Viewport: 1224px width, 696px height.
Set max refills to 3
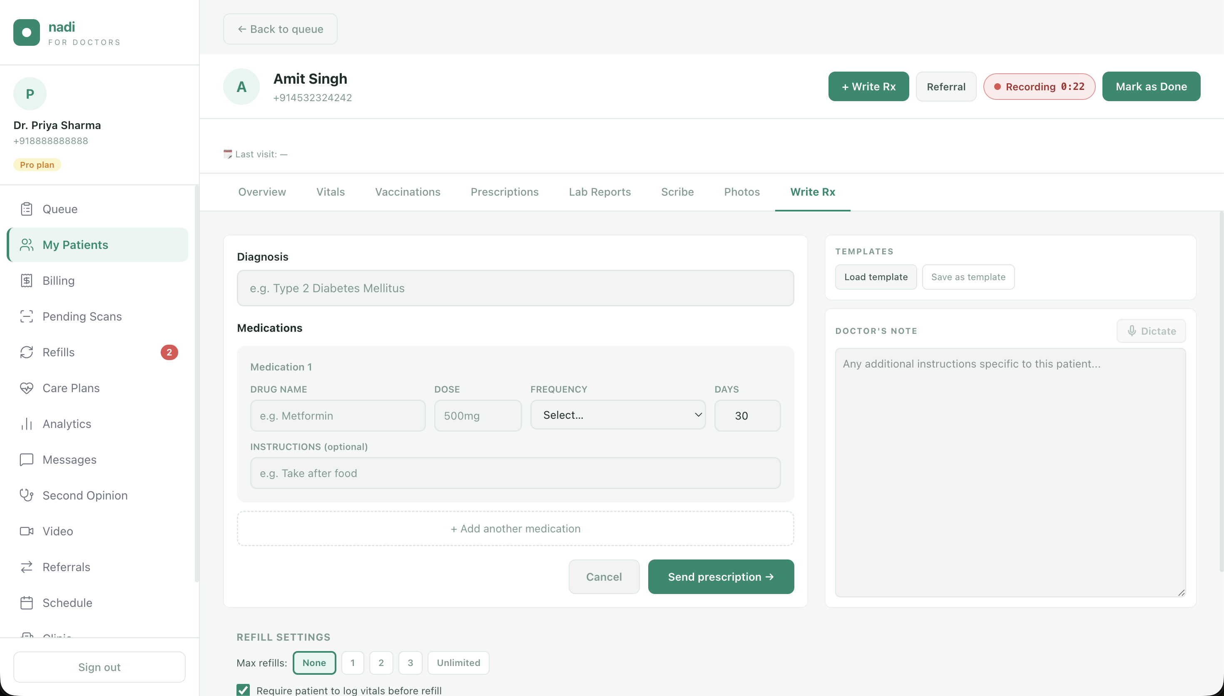(x=410, y=663)
